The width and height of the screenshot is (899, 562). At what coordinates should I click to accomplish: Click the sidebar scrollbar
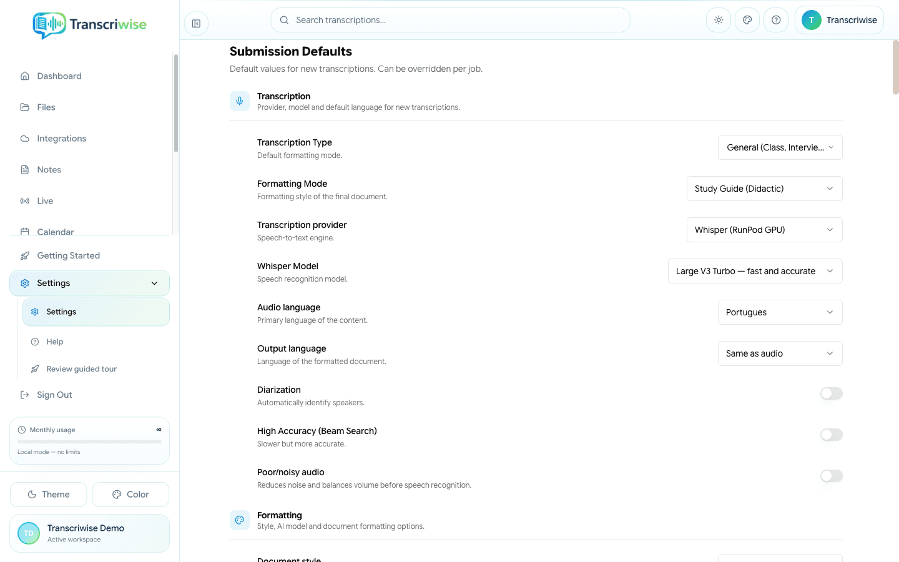tap(176, 103)
